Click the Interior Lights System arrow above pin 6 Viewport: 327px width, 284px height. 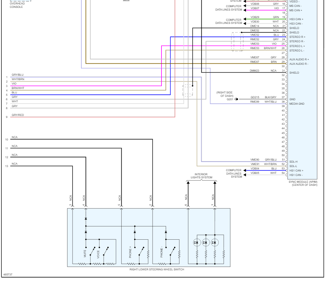coord(188,183)
